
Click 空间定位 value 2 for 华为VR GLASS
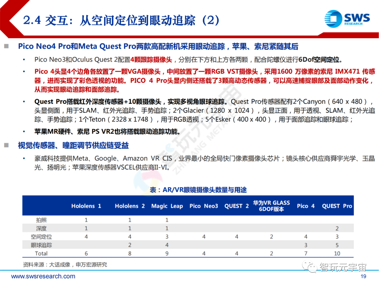pos(271,237)
